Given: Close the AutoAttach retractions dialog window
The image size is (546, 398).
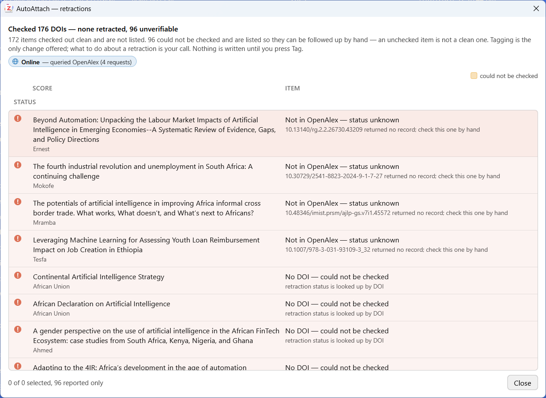Looking at the screenshot, I should pos(536,8).
